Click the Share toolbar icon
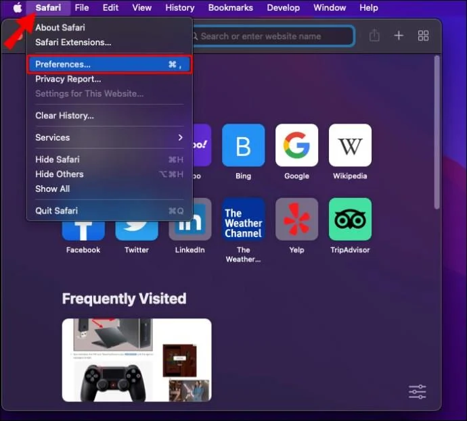Image resolution: width=467 pixels, height=421 pixels. pyautogui.click(x=374, y=36)
